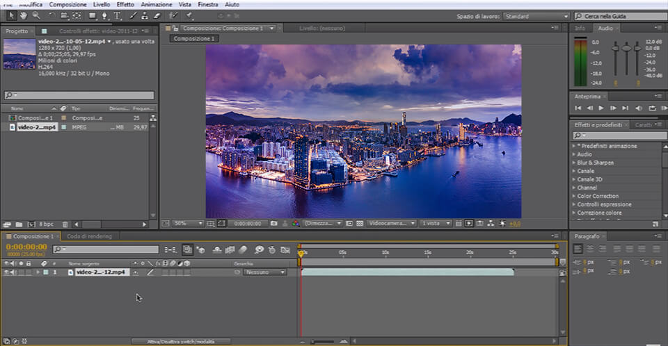
Task: Open the Spazio di lavoro Standard dropdown
Action: tap(536, 16)
